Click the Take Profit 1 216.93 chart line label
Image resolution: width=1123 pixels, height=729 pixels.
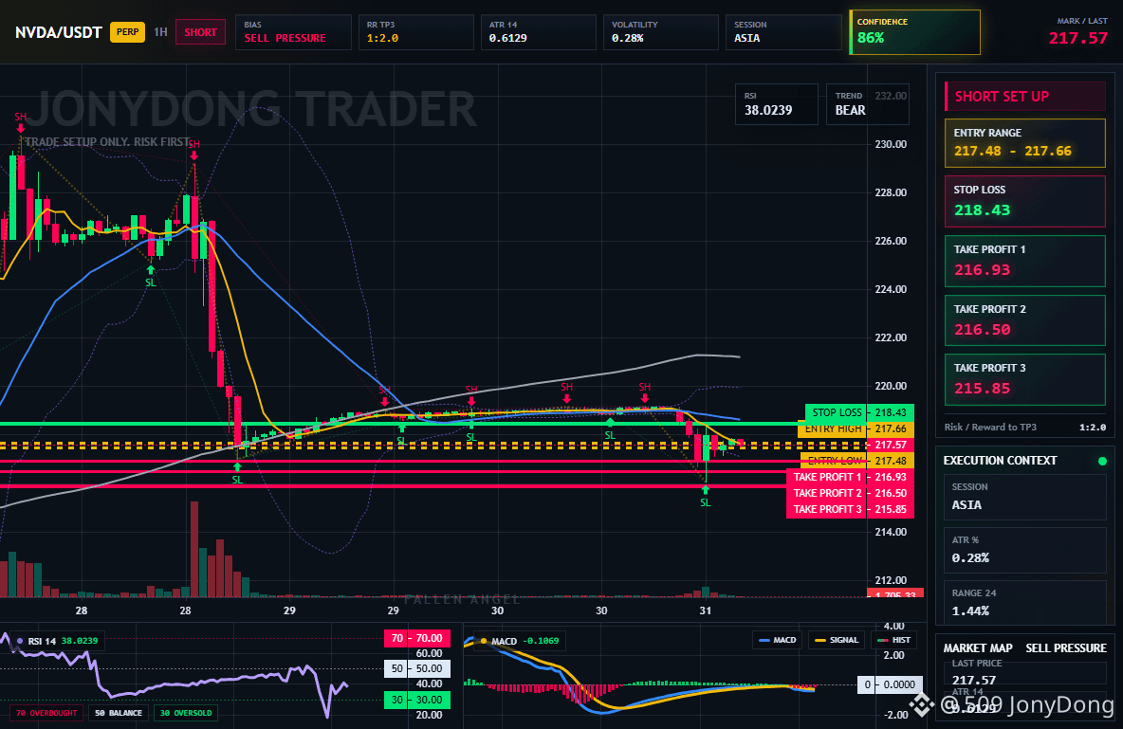(x=850, y=477)
